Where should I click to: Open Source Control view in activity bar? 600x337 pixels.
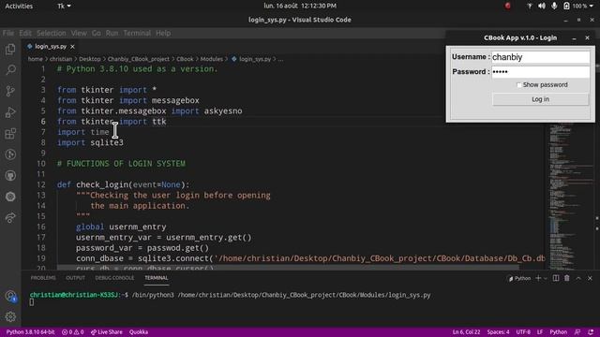(10, 91)
